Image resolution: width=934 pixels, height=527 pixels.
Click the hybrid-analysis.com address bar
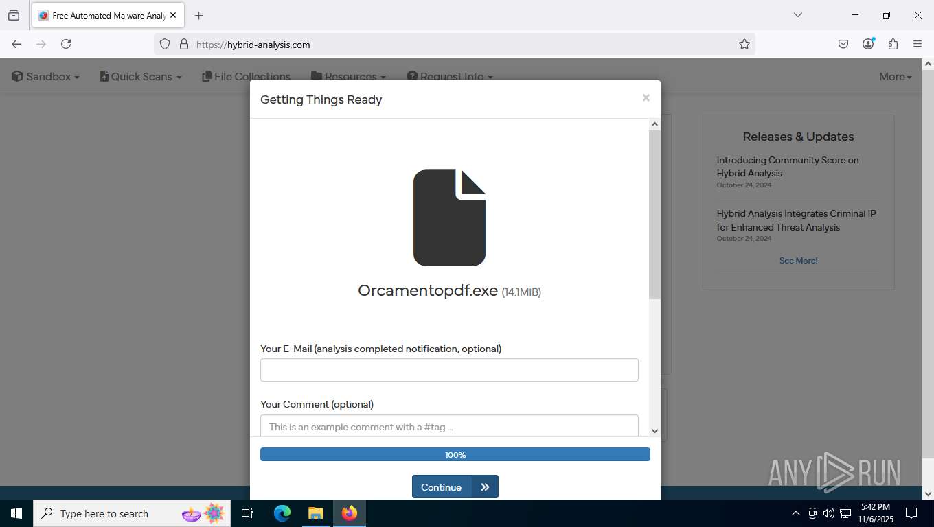tap(453, 45)
